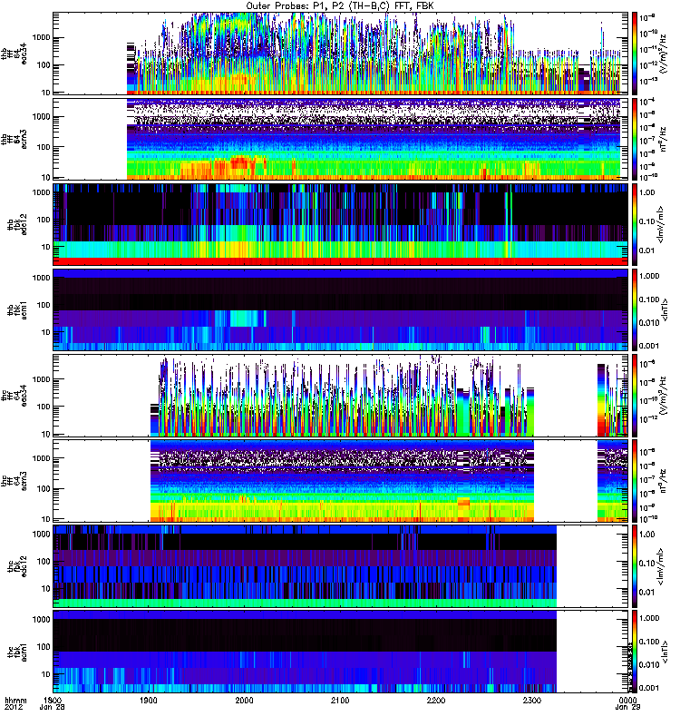
Task: Click the '2000' time axis label
Action: (x=244, y=700)
